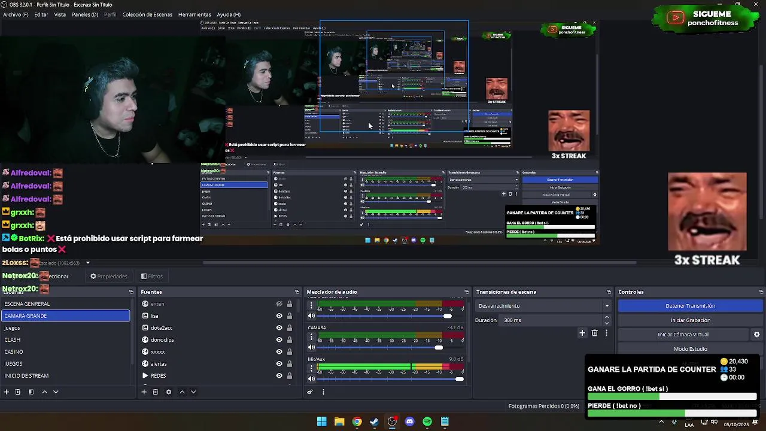
Task: Click Iniciar Cámara Virtual button
Action: click(683, 335)
